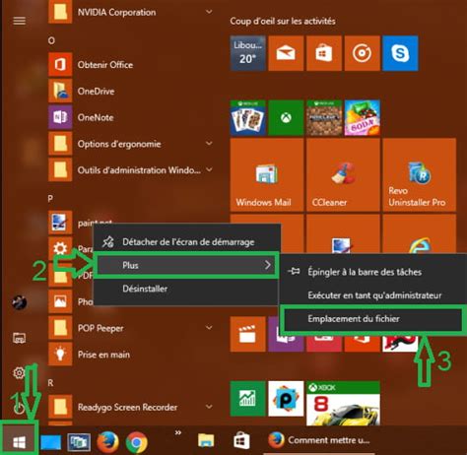Open Store from the taskbar
Viewport: 467px width, 455px height.
241,441
